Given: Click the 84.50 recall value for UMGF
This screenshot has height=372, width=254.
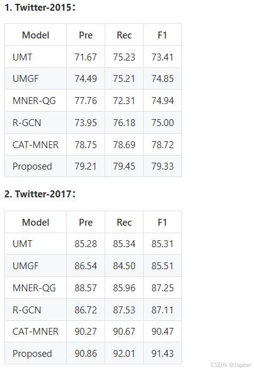Looking at the screenshot, I should point(124,265).
